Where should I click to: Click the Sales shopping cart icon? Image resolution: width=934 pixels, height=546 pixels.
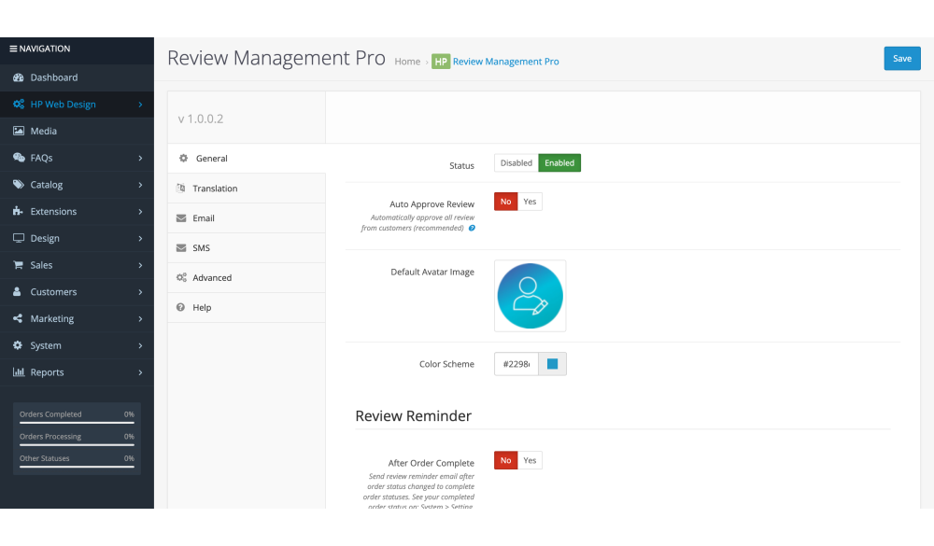(x=19, y=265)
